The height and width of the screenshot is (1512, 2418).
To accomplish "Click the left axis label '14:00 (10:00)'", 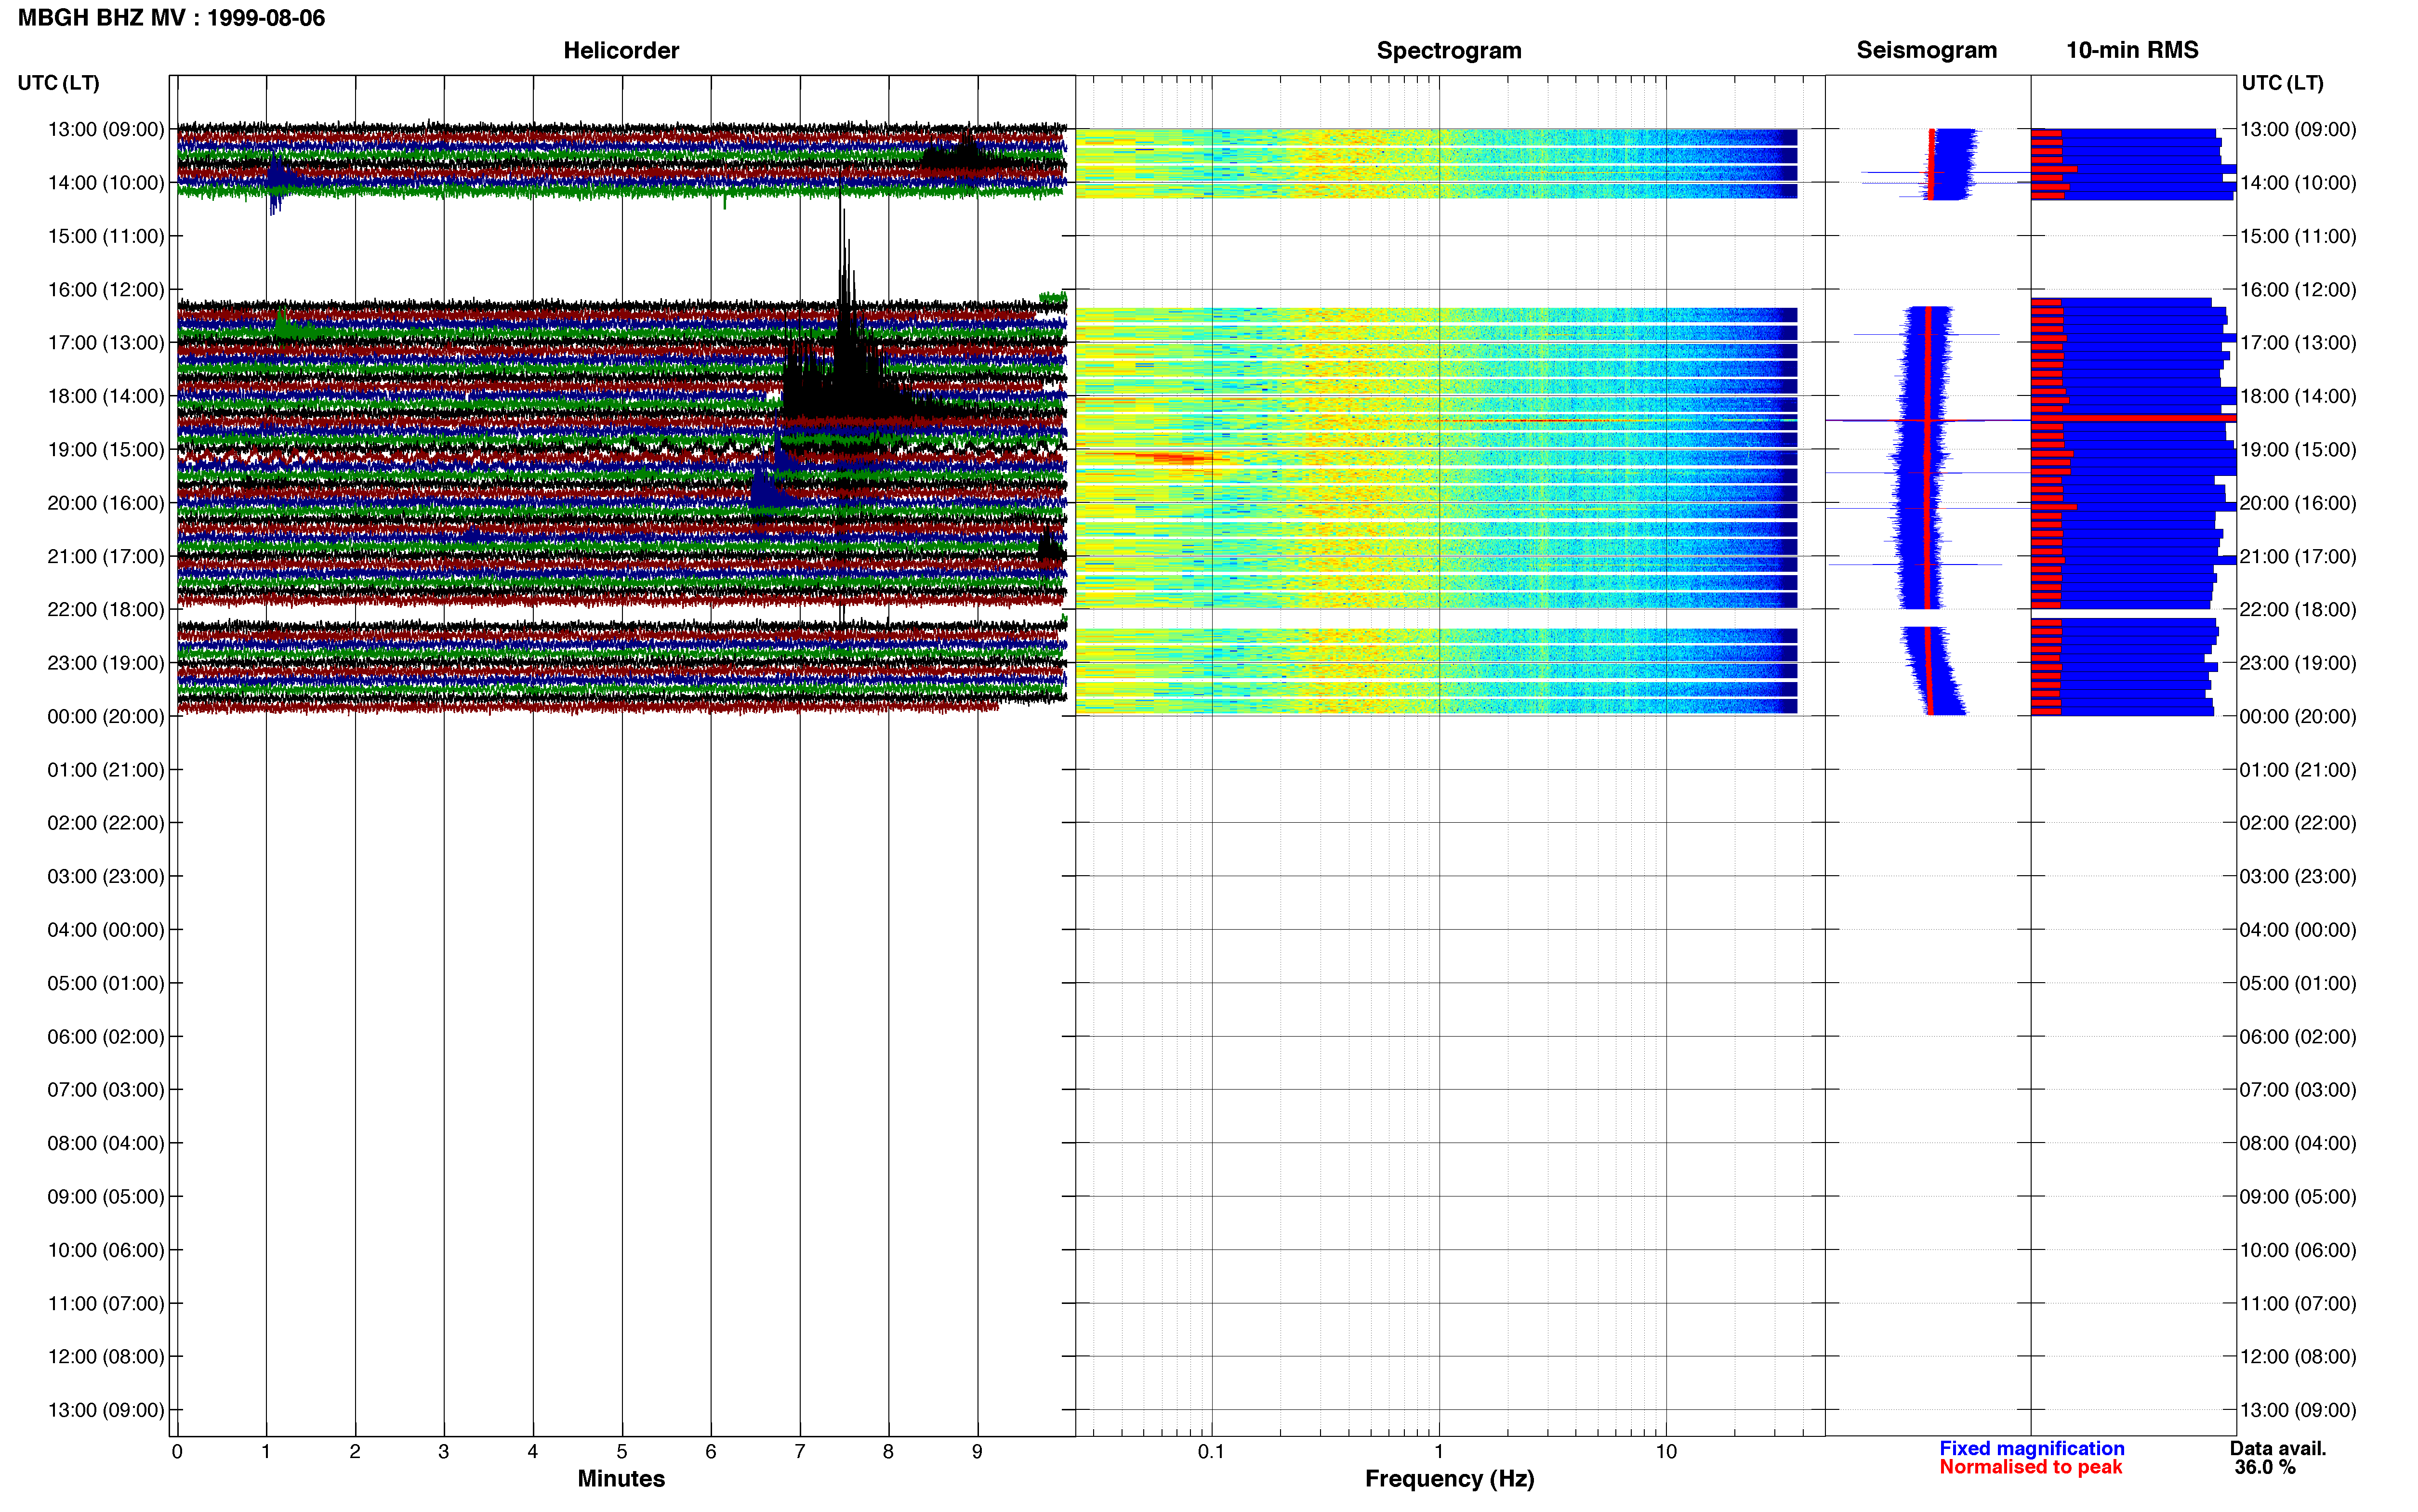I will click(x=106, y=183).
